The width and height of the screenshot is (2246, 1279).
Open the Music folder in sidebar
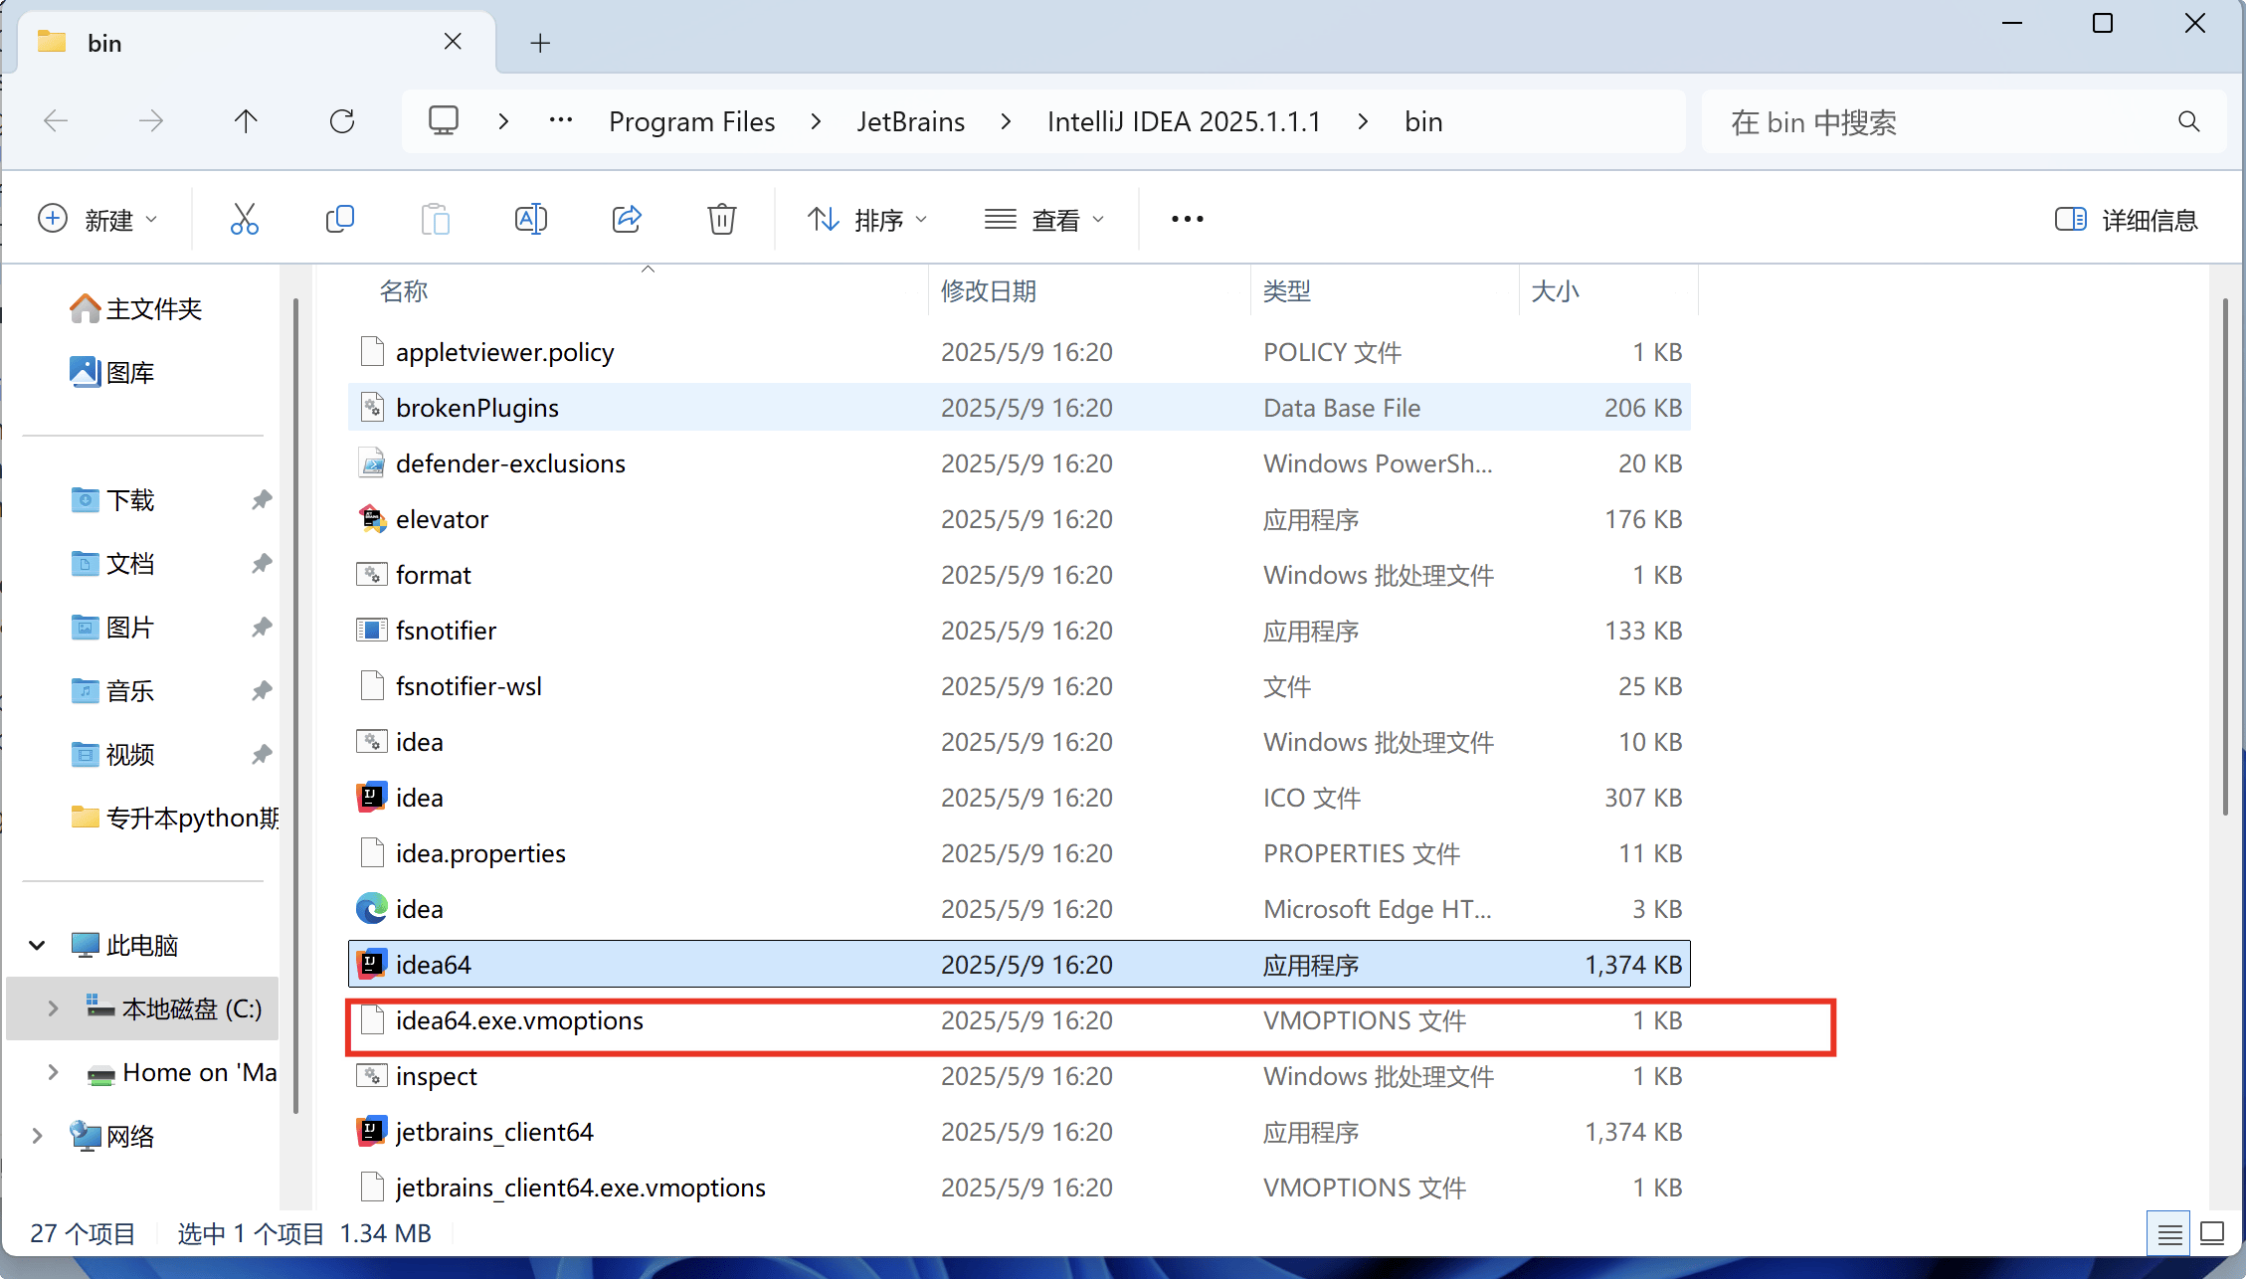pyautogui.click(x=112, y=691)
